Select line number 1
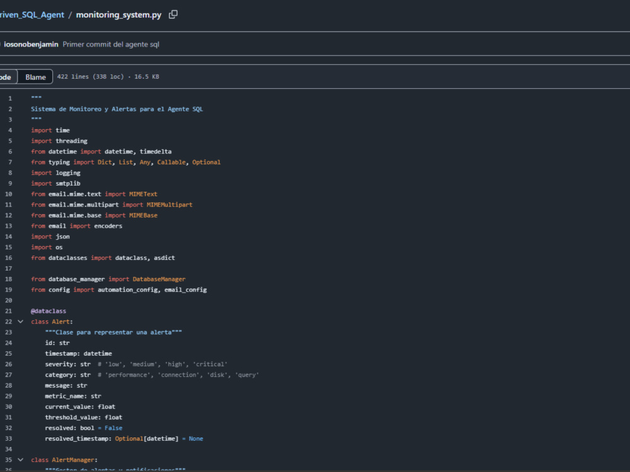 [x=10, y=98]
